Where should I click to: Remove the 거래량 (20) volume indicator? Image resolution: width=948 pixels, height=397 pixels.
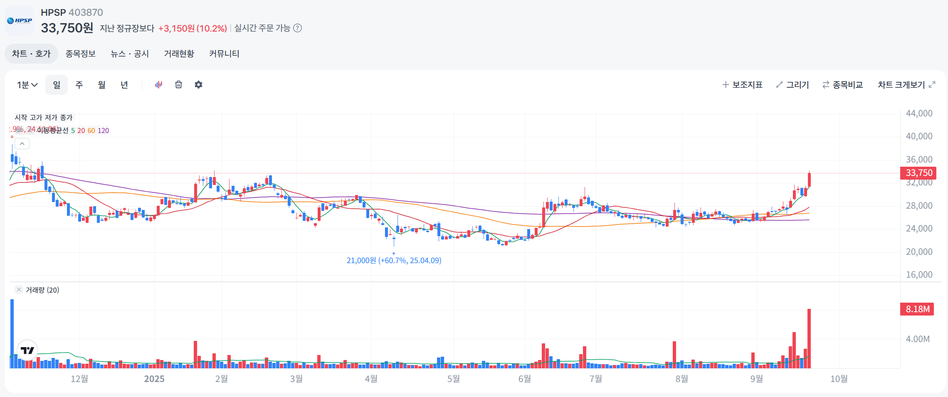tap(19, 290)
